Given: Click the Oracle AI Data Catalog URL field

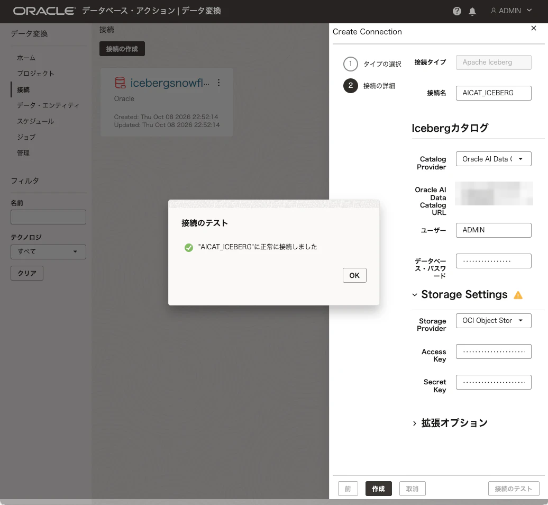Looking at the screenshot, I should [x=494, y=193].
